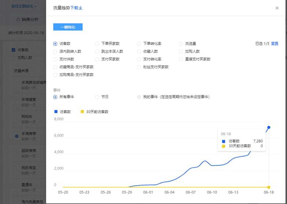Select the 支付买家数 metric
287x204 pixels.
pos(97,59)
